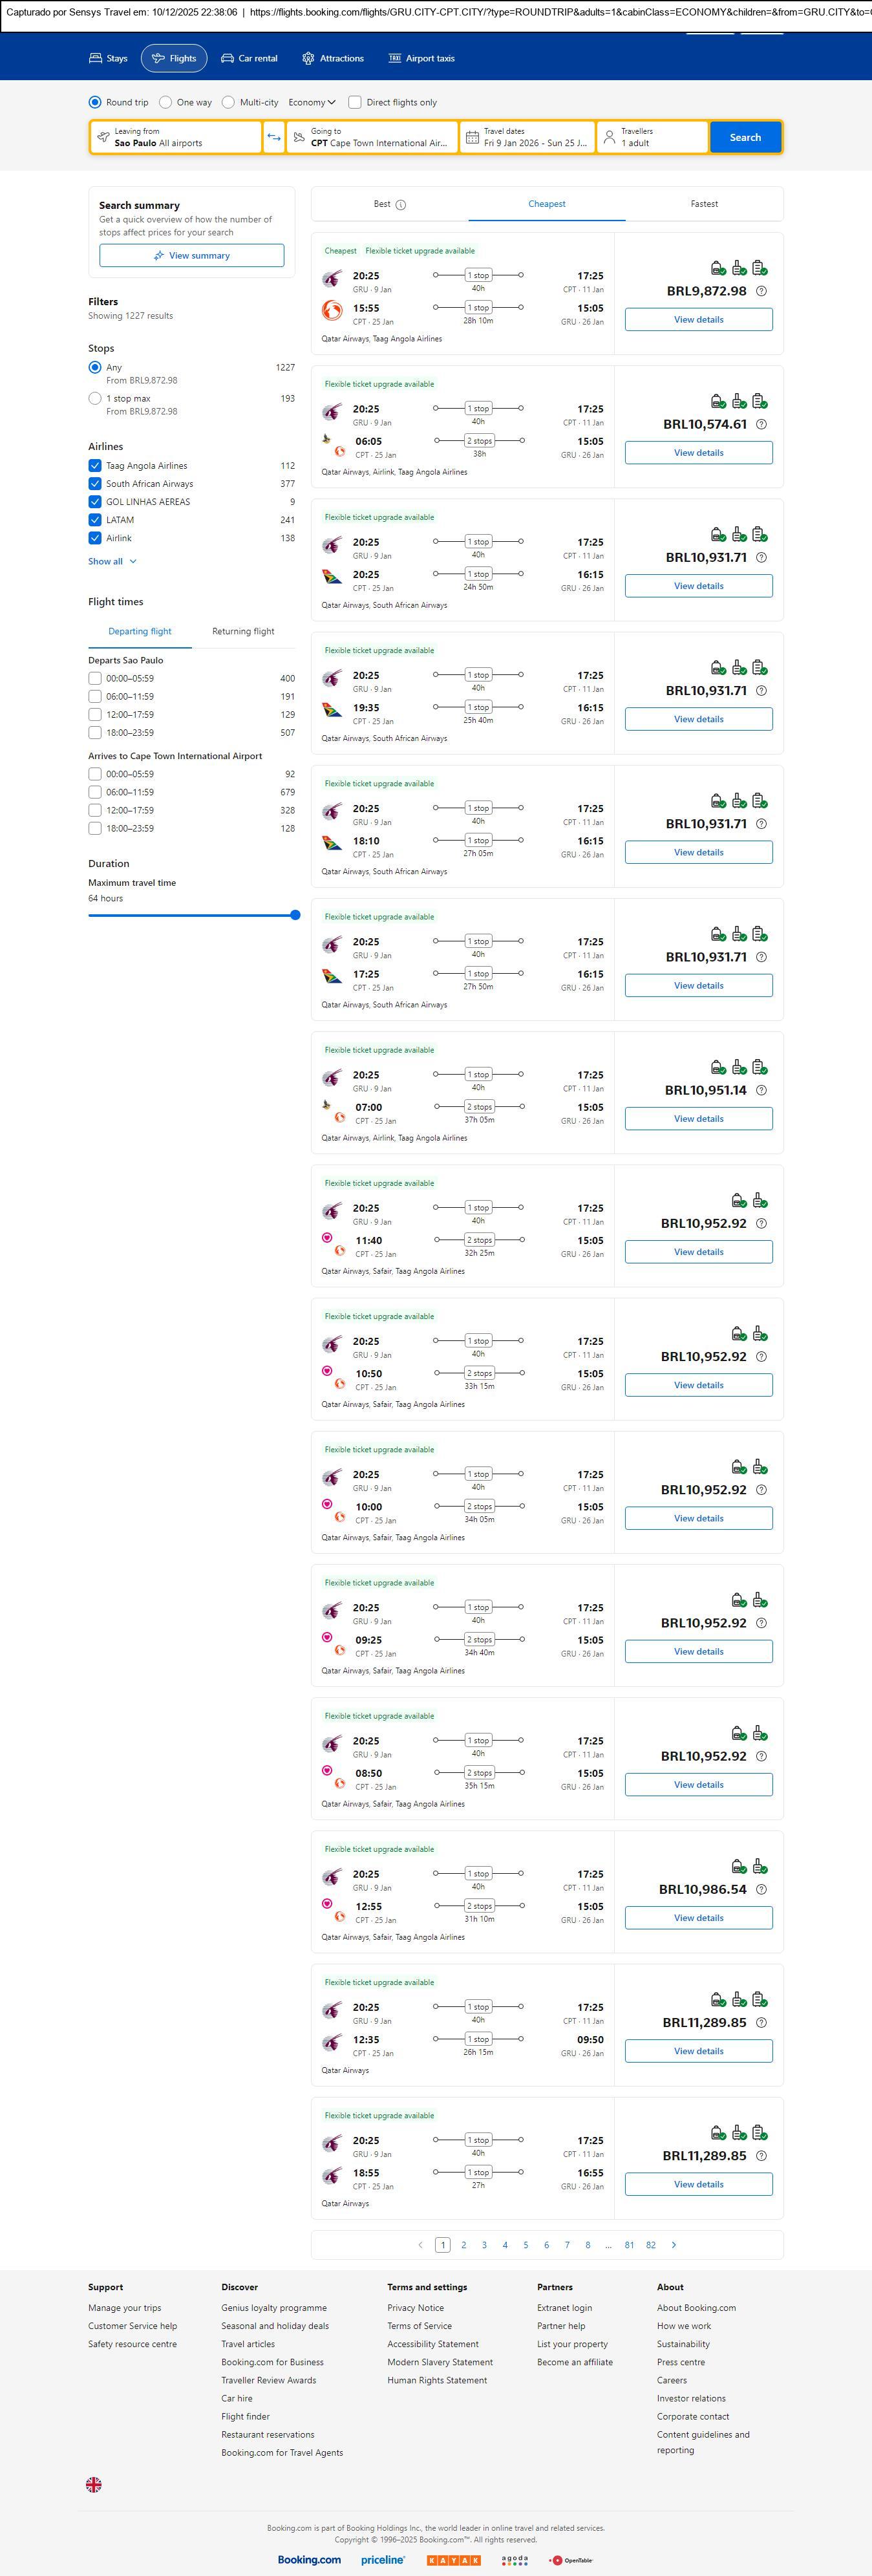The width and height of the screenshot is (872, 2576).
Task: Click the Attractions icon in the navigation bar
Action: pos(308,58)
